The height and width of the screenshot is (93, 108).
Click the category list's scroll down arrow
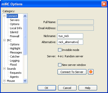(x=25, y=81)
